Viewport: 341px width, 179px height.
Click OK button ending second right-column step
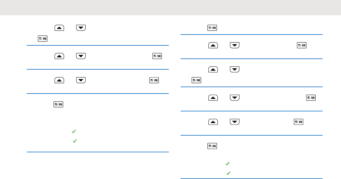click(302, 45)
